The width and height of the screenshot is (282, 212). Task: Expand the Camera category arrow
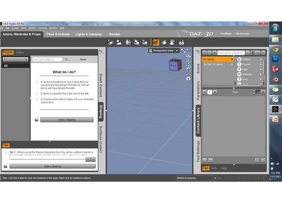tap(260, 59)
